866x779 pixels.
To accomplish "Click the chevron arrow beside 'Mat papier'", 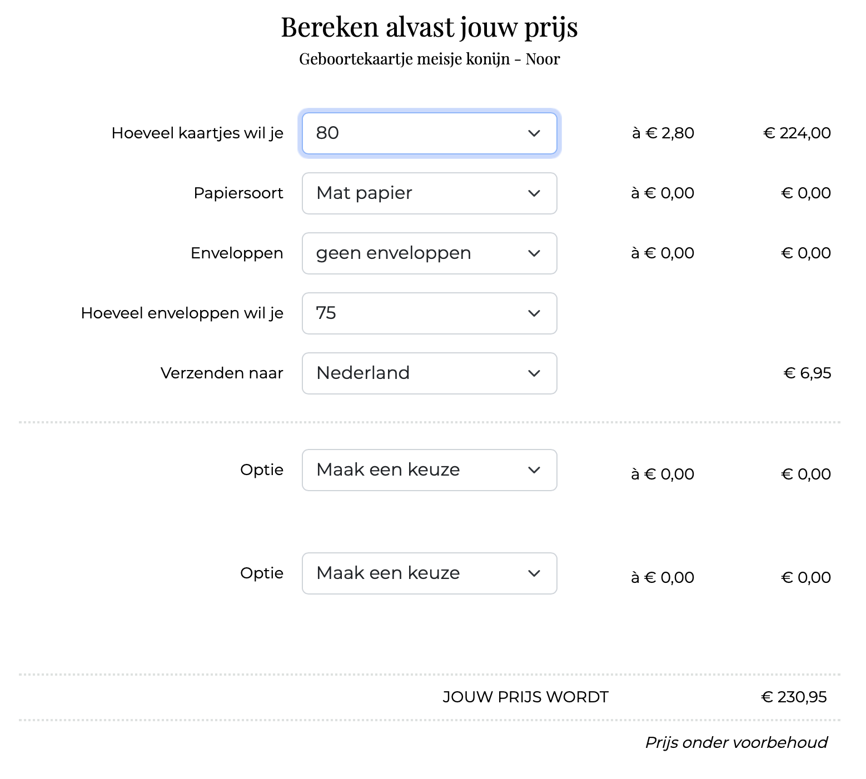I will coord(534,193).
